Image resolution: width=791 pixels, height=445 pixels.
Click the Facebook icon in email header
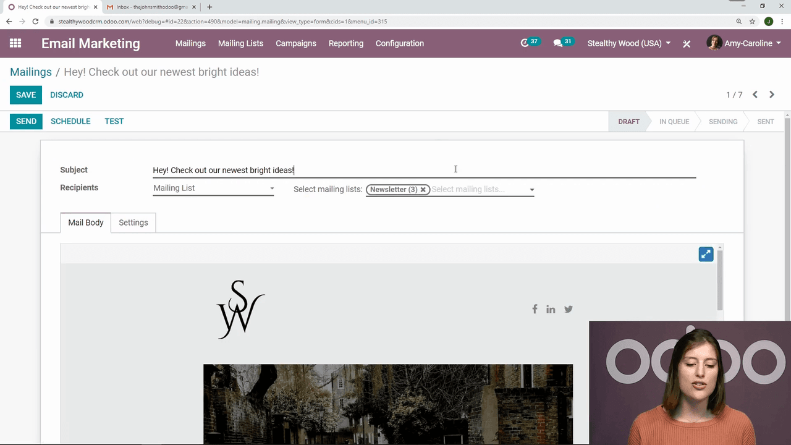[535, 309]
